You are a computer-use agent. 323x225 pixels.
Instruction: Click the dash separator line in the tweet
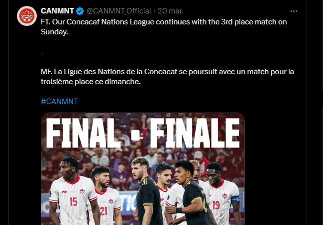pyautogui.click(x=48, y=52)
